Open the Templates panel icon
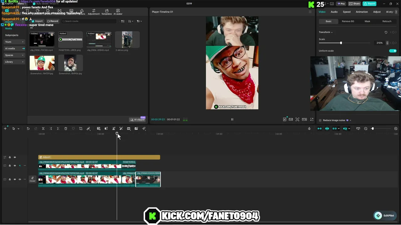 tap(107, 12)
